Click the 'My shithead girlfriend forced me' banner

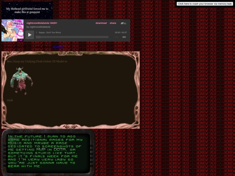[x=27, y=10]
